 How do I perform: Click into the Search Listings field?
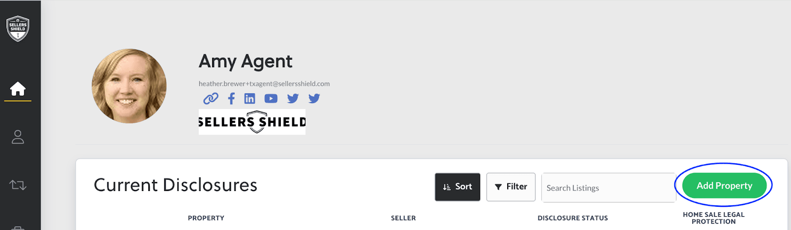[x=609, y=188]
